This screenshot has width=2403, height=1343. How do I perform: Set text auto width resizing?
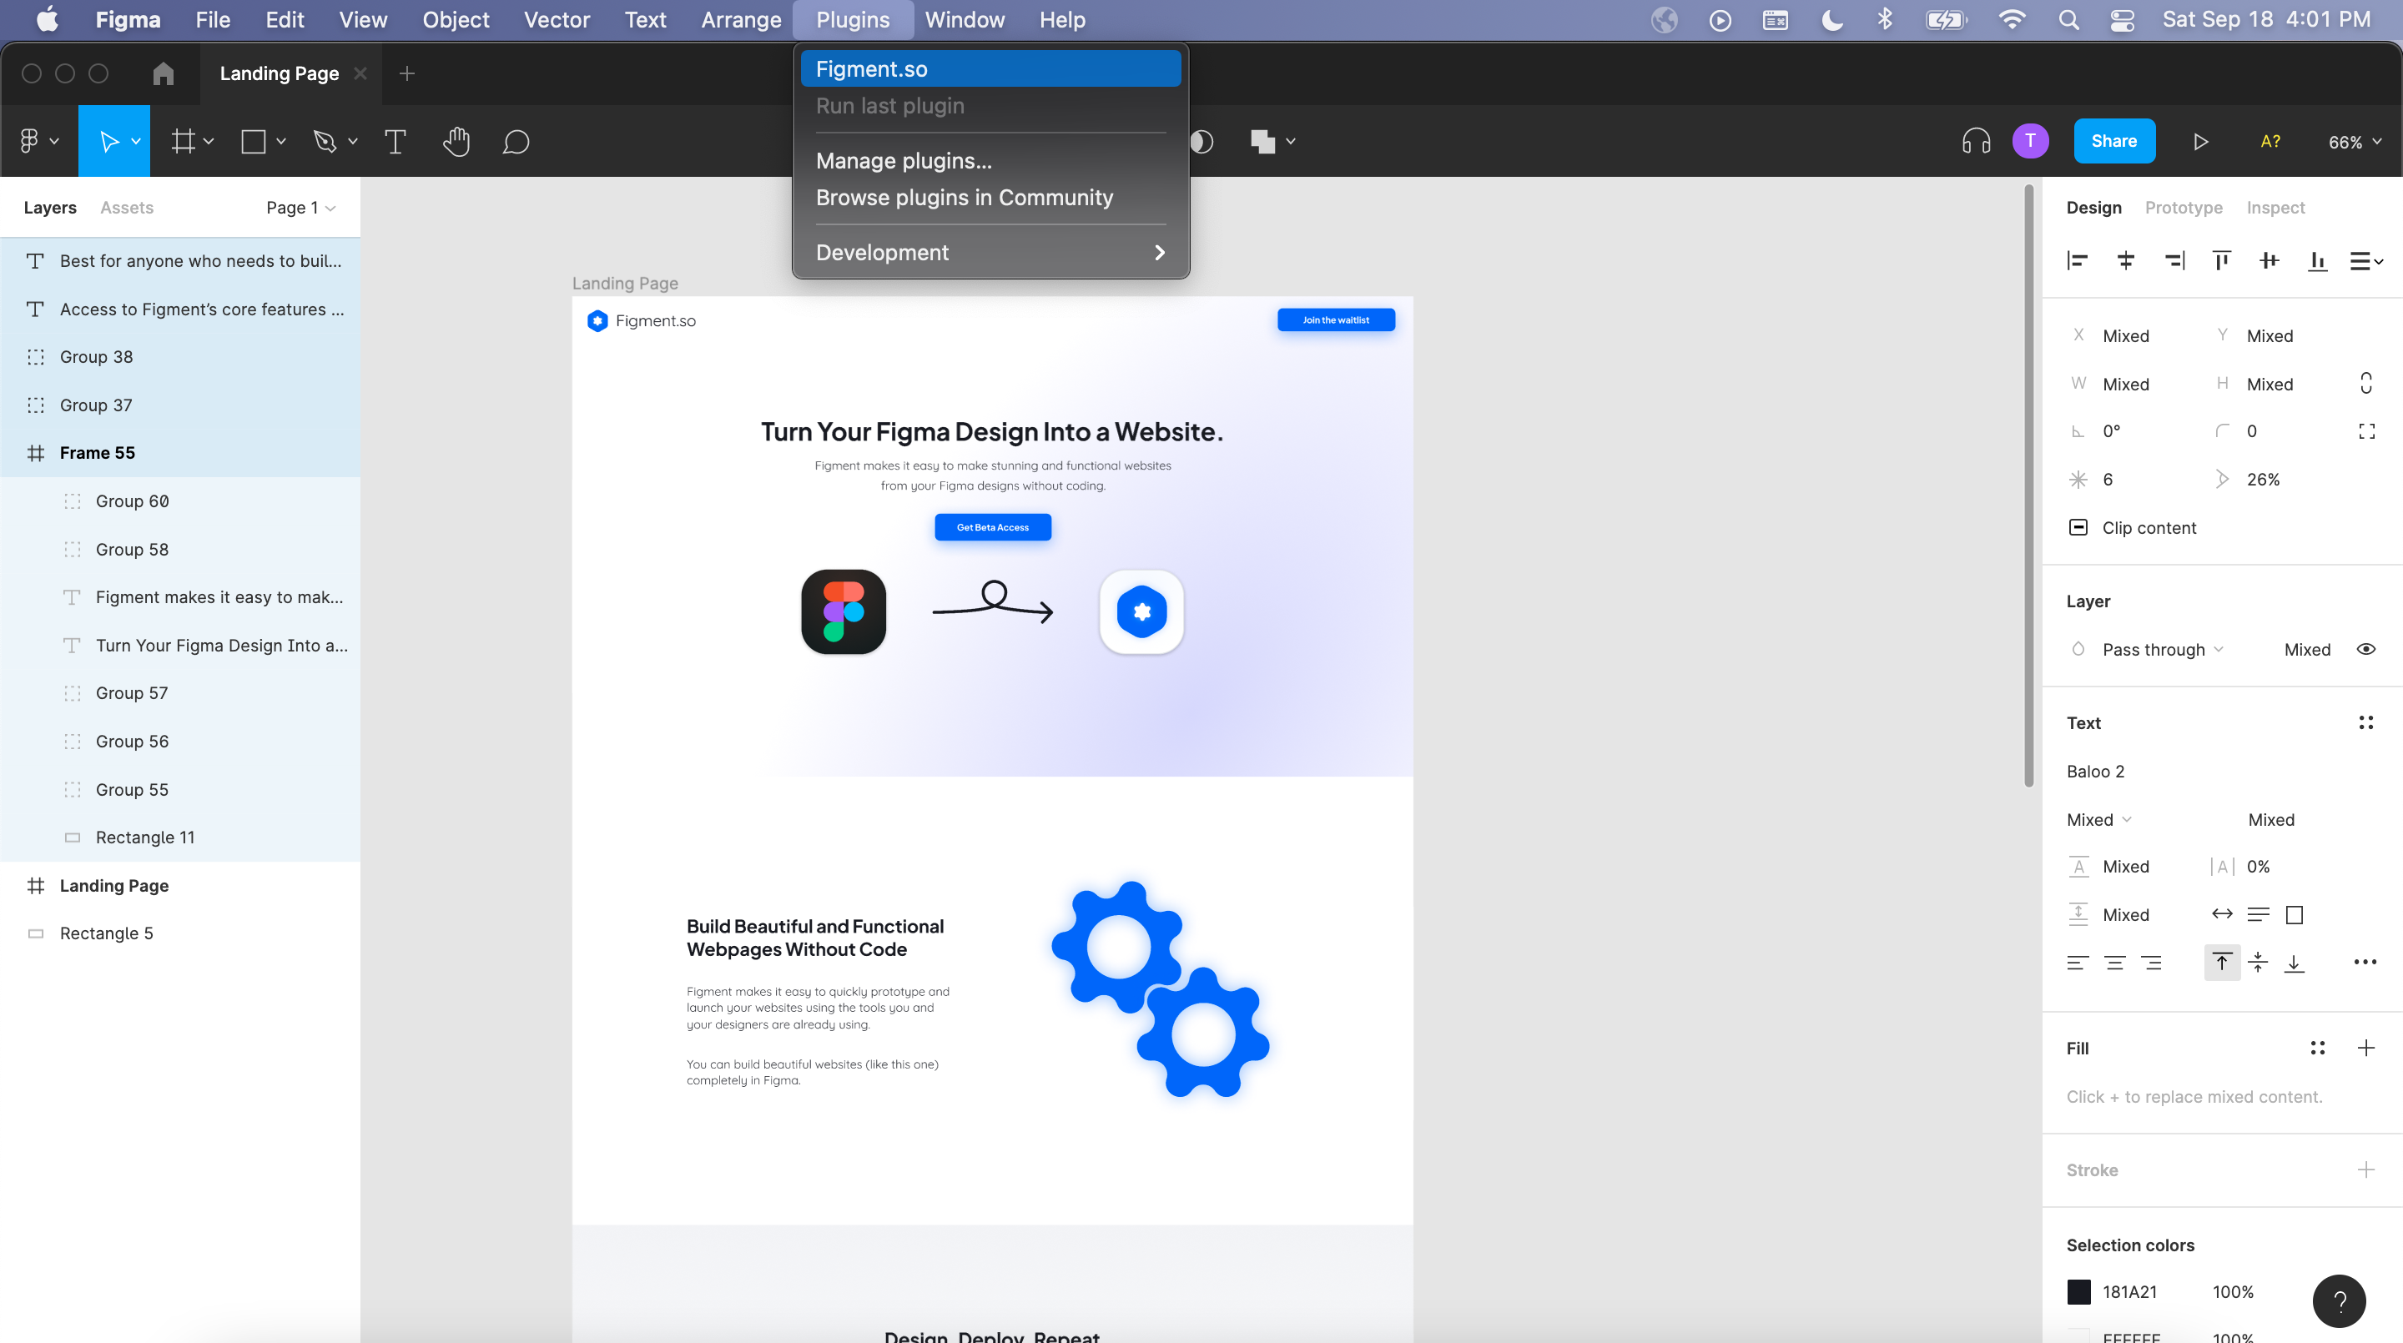pyautogui.click(x=2222, y=914)
